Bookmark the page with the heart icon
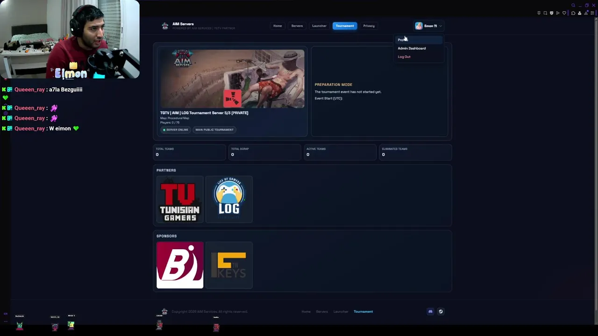598x336 pixels. point(564,13)
